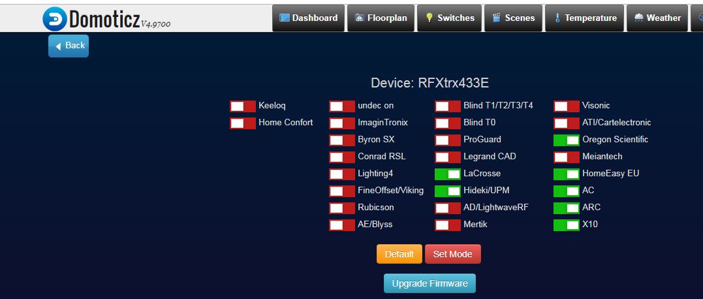Click the orange Default button
Screen dimensions: 703x299
[399, 254]
